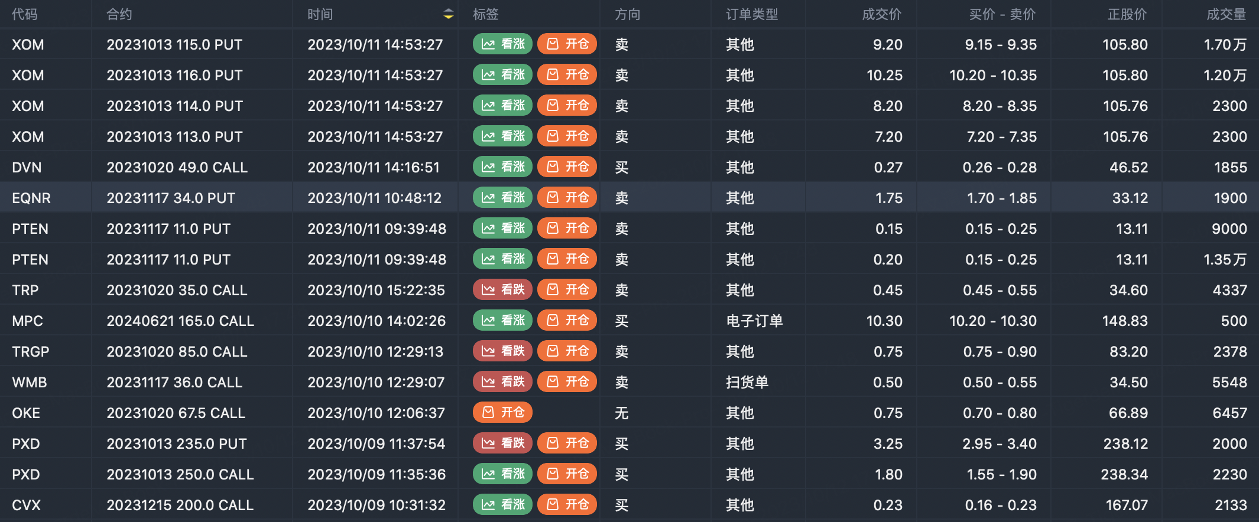Click 开仓 tag on TRP 35.0 CALL row

(x=567, y=289)
